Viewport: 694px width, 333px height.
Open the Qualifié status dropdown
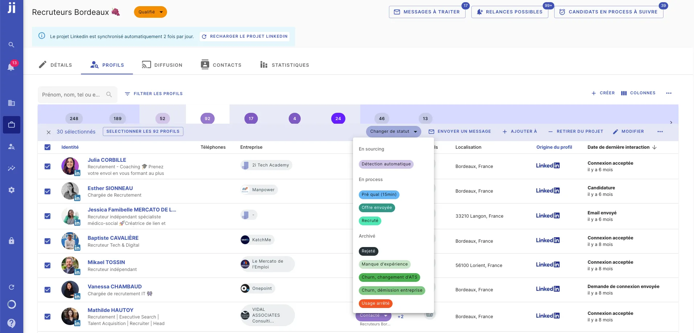(150, 12)
